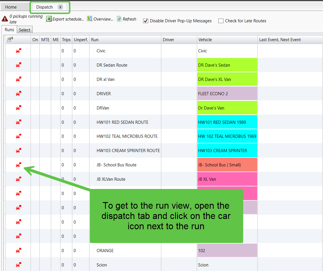Screen dimensions: 323x271
Task: Click the car icon for Scion run
Action: point(18,265)
